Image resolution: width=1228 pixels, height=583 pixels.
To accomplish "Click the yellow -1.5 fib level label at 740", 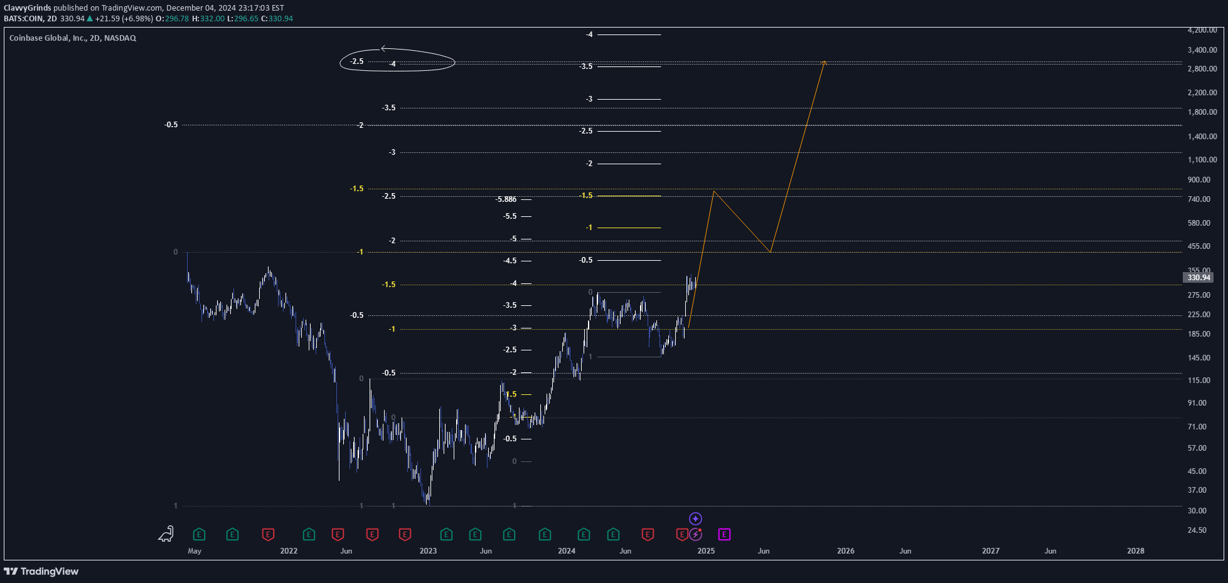I will point(585,196).
